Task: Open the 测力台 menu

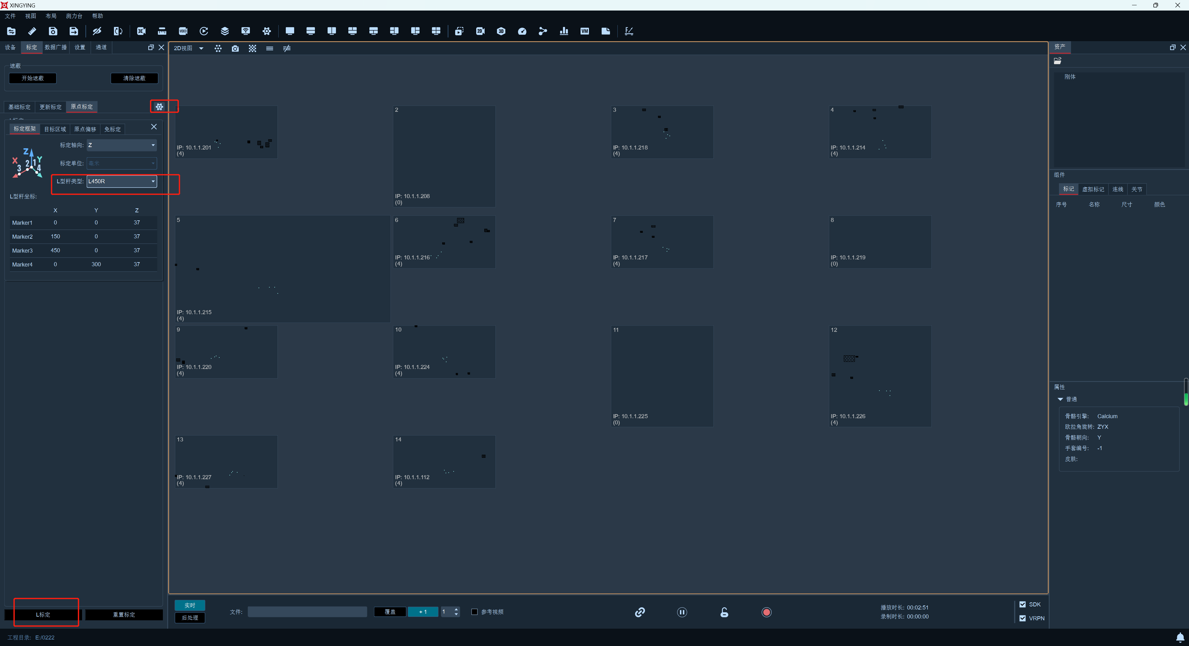Action: pyautogui.click(x=74, y=16)
